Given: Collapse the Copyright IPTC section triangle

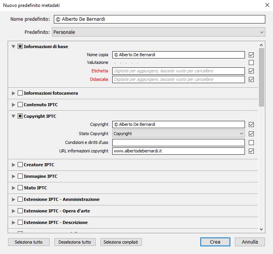Looking at the screenshot, I should click(x=13, y=116).
